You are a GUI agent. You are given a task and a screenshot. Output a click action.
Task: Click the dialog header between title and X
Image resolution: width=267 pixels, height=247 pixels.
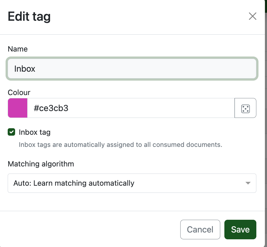point(148,17)
